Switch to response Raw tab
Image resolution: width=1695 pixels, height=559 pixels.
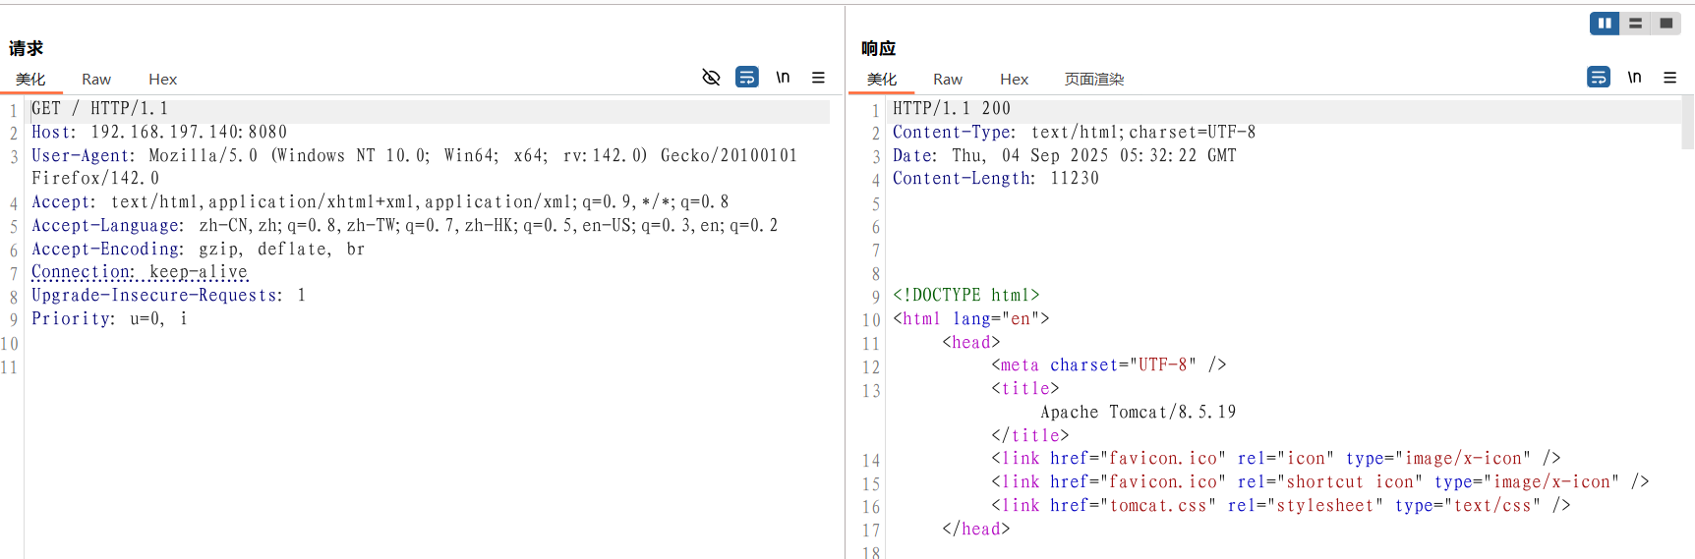click(x=948, y=80)
